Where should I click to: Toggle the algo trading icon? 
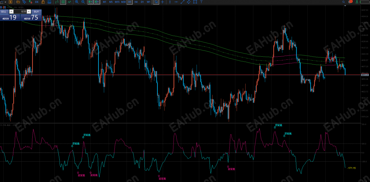31,2
